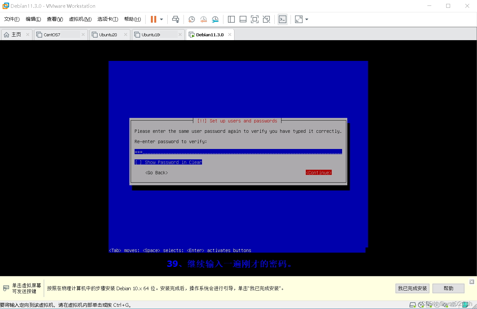Toggle Show Password in Clear checkbox
The height and width of the screenshot is (309, 477).
(168, 162)
